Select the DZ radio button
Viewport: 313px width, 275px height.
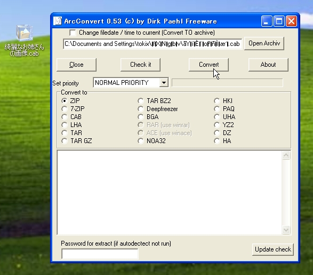tap(217, 133)
